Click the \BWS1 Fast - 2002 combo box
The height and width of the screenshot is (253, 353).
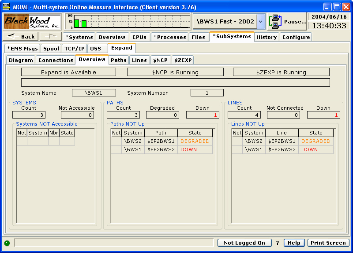tap(229, 21)
